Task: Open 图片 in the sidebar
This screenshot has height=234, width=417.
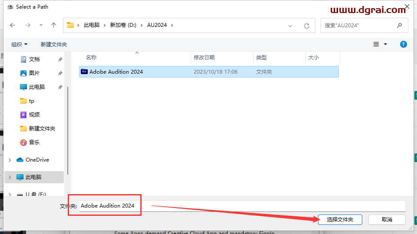Action: [x=34, y=73]
